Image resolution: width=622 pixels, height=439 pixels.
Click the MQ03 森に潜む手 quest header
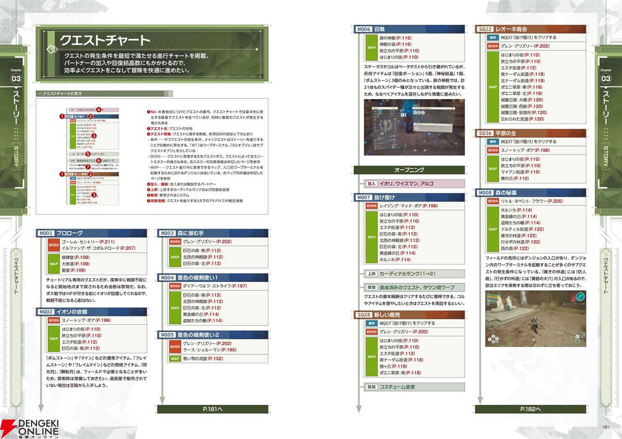pyautogui.click(x=212, y=233)
